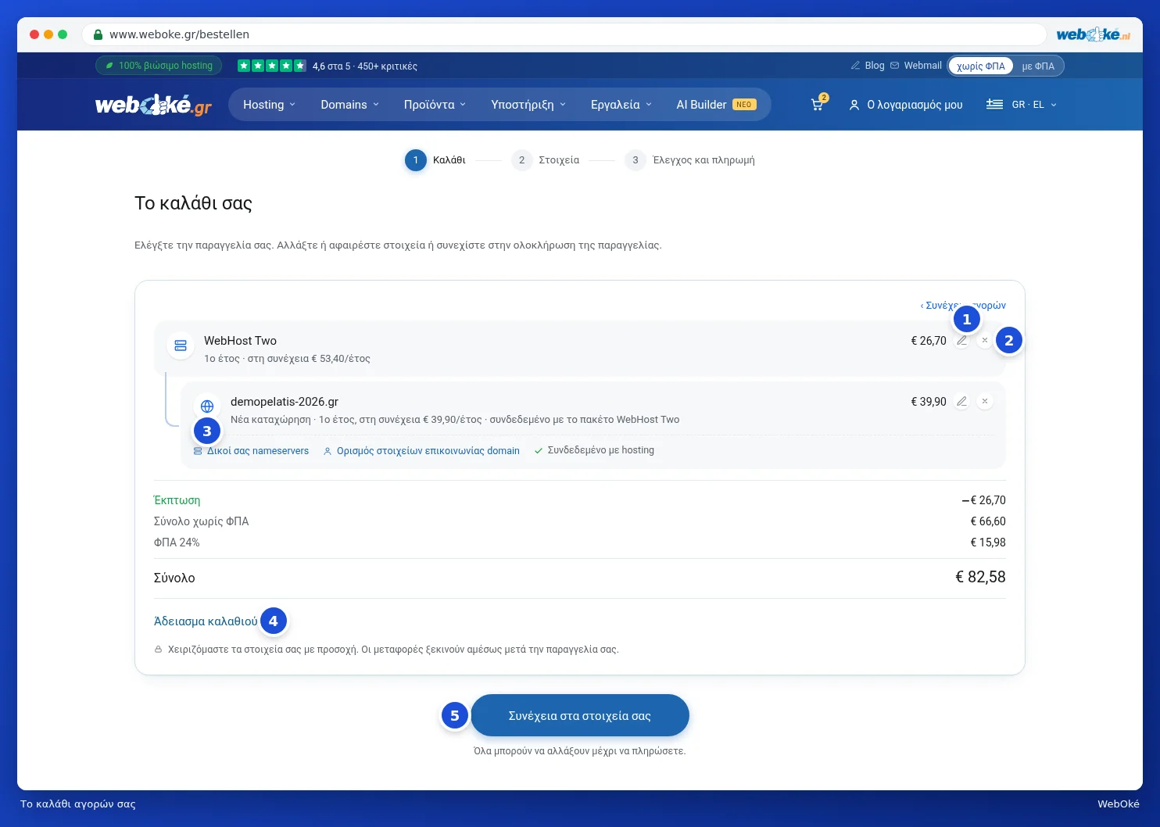The width and height of the screenshot is (1160, 827).
Task: Expand the Hosting dropdown menu
Action: coord(269,105)
